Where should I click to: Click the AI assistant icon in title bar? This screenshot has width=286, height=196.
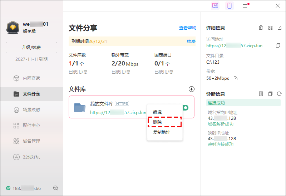(x=215, y=6)
